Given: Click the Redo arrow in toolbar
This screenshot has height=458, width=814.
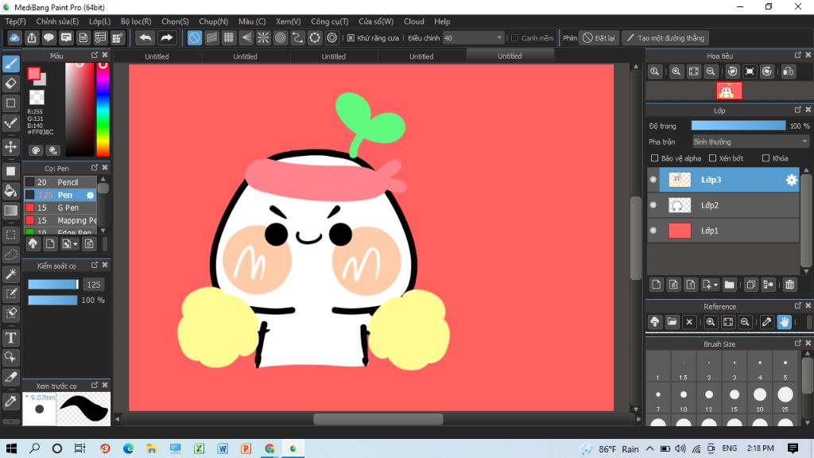Looking at the screenshot, I should [167, 38].
